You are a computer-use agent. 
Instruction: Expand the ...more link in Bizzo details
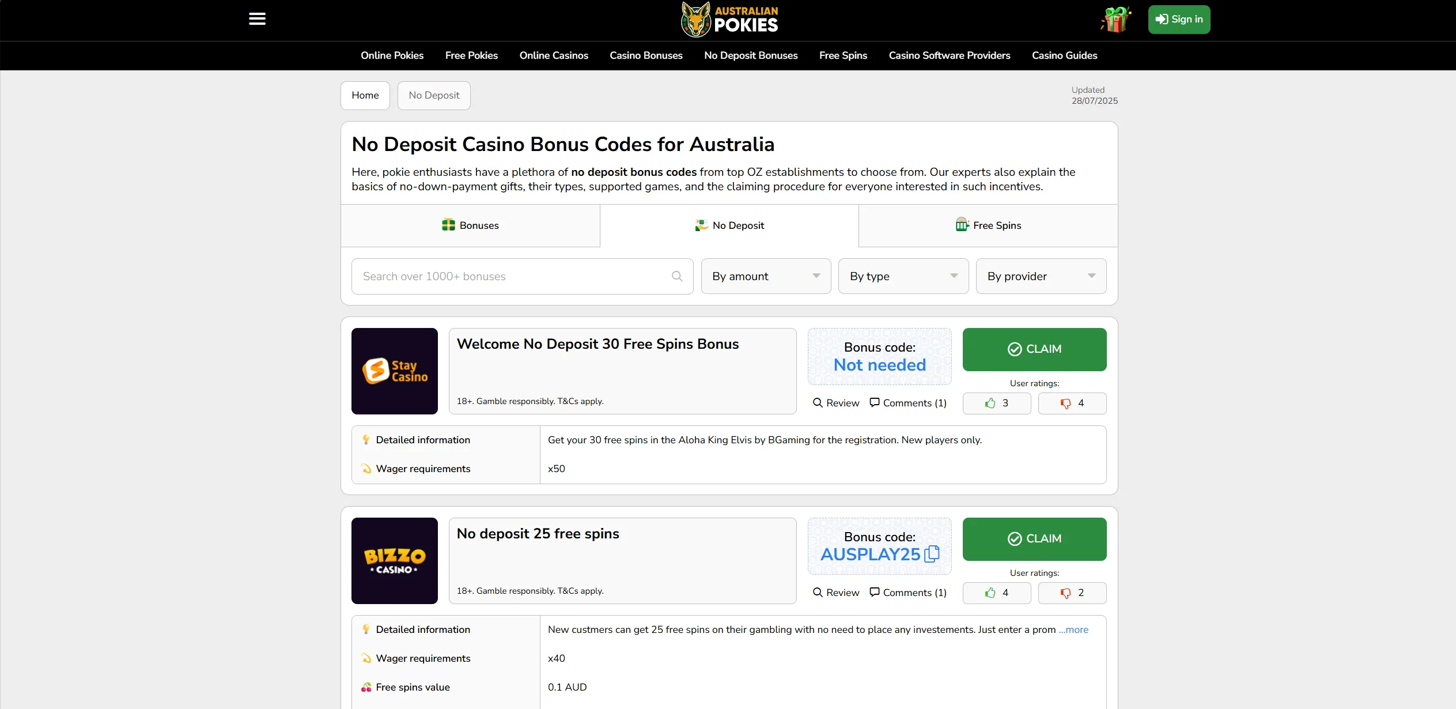(1073, 630)
